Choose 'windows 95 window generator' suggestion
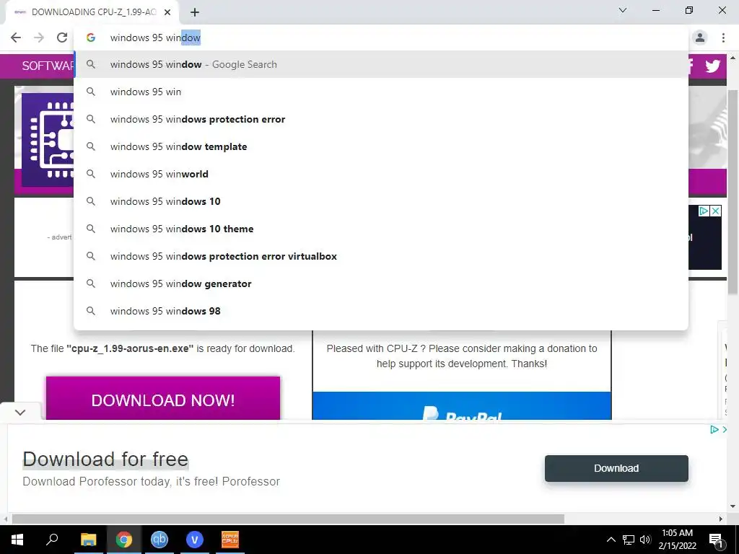 381,283
